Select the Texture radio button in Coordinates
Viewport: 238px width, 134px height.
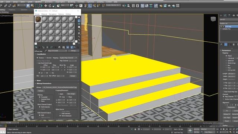[x=37, y=58]
